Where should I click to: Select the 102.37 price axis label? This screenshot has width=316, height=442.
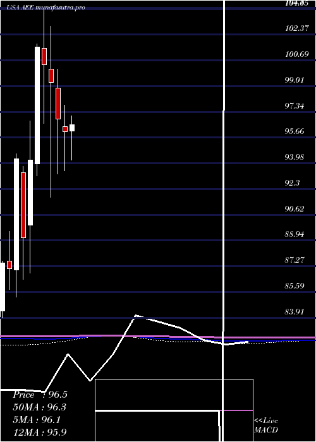(x=297, y=28)
